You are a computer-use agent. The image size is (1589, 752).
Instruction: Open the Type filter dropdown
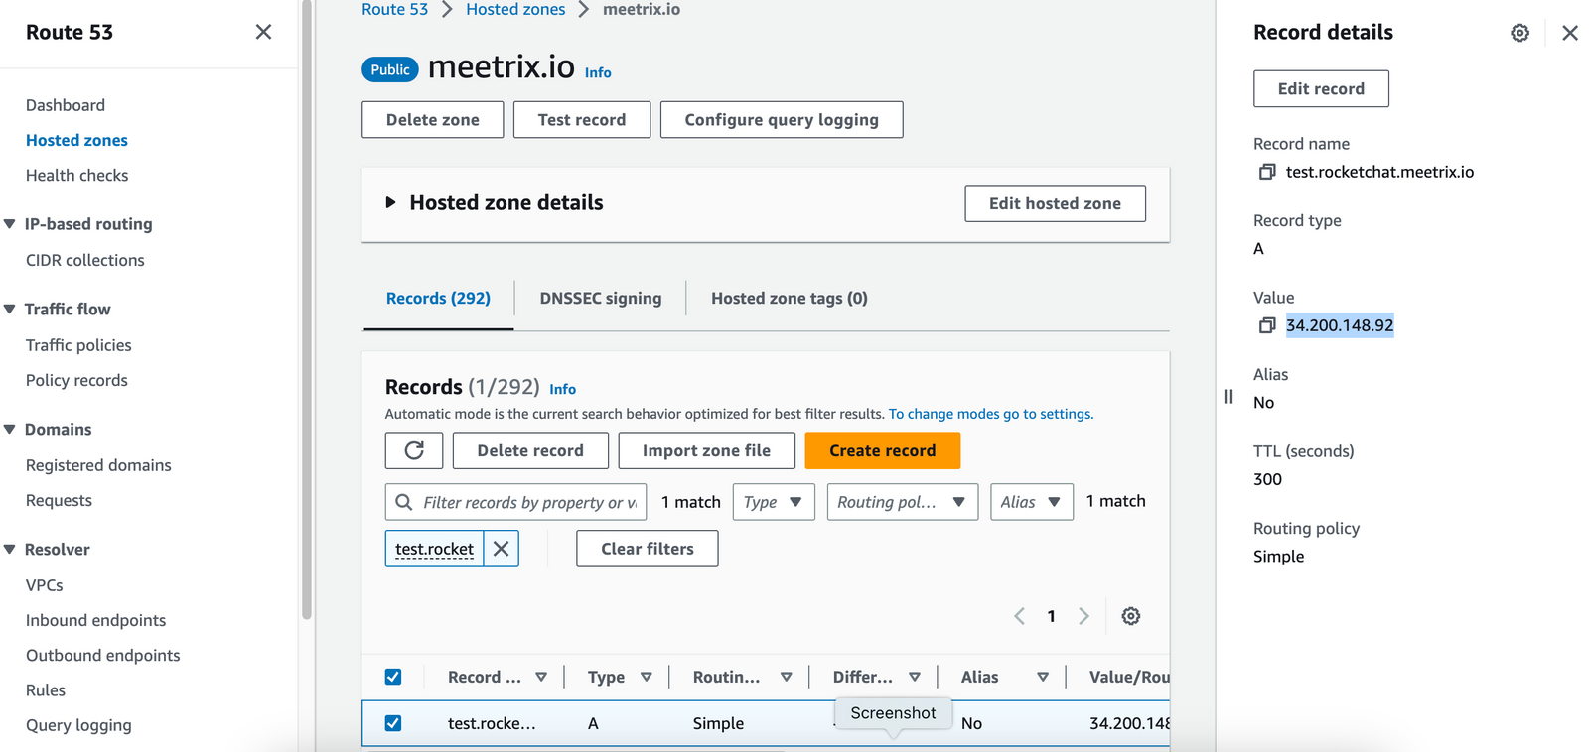[773, 502]
